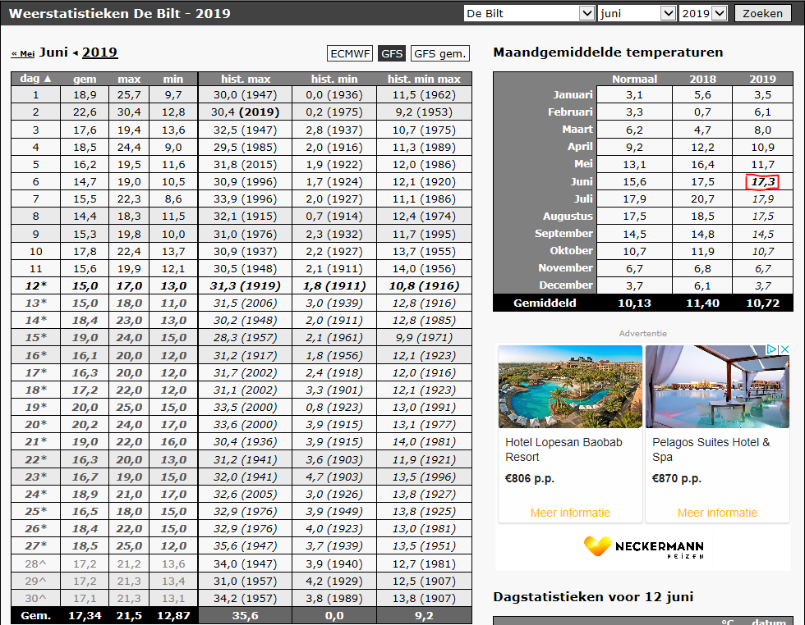
Task: Click the December row label
Action: point(566,285)
